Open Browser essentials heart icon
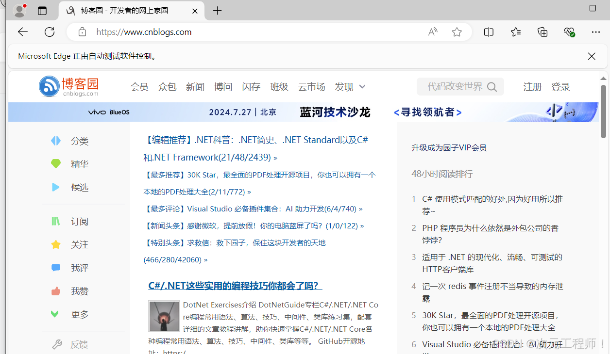This screenshot has width=610, height=354. tap(569, 32)
